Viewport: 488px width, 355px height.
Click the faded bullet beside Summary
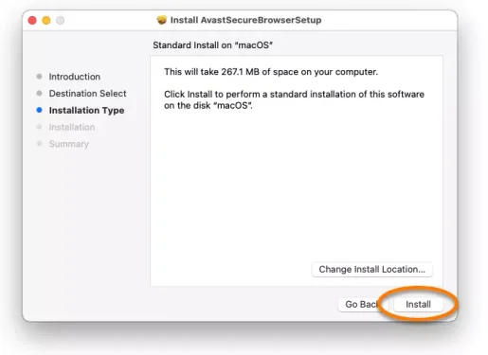coord(39,144)
